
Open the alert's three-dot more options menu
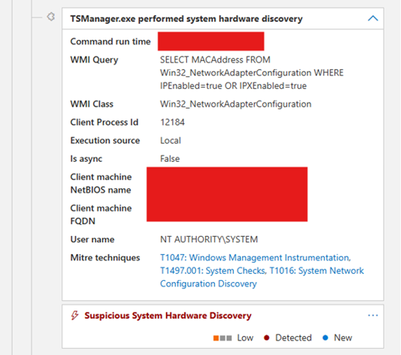[373, 316]
